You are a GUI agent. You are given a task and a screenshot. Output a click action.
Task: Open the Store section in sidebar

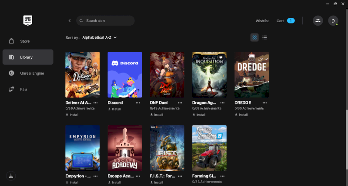pyautogui.click(x=28, y=41)
